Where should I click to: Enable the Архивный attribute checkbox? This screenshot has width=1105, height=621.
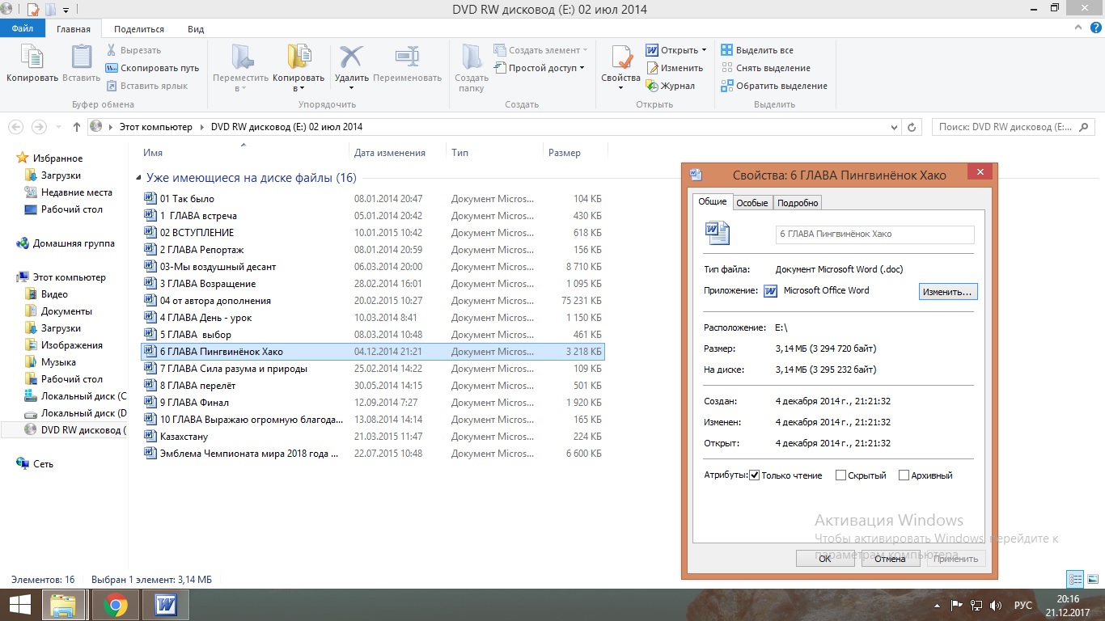(x=904, y=475)
